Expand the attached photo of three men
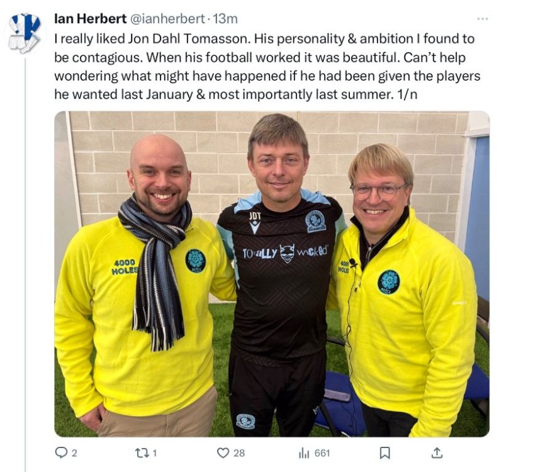Screen dimensions: 538x472 [272, 274]
